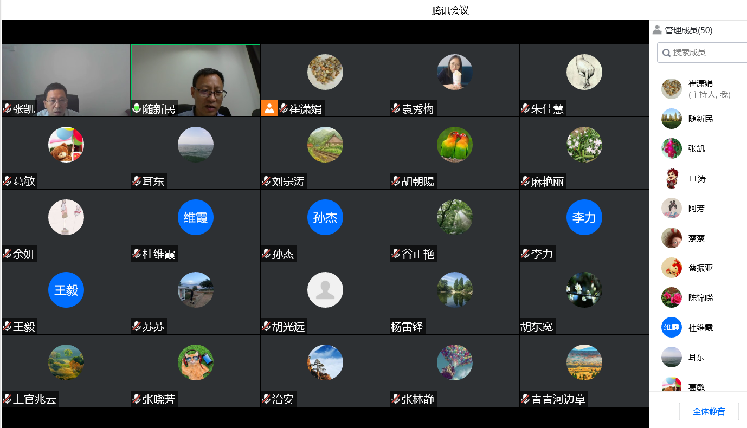Select 蔡振亚 in the member list
This screenshot has width=747, height=428.
[700, 268]
